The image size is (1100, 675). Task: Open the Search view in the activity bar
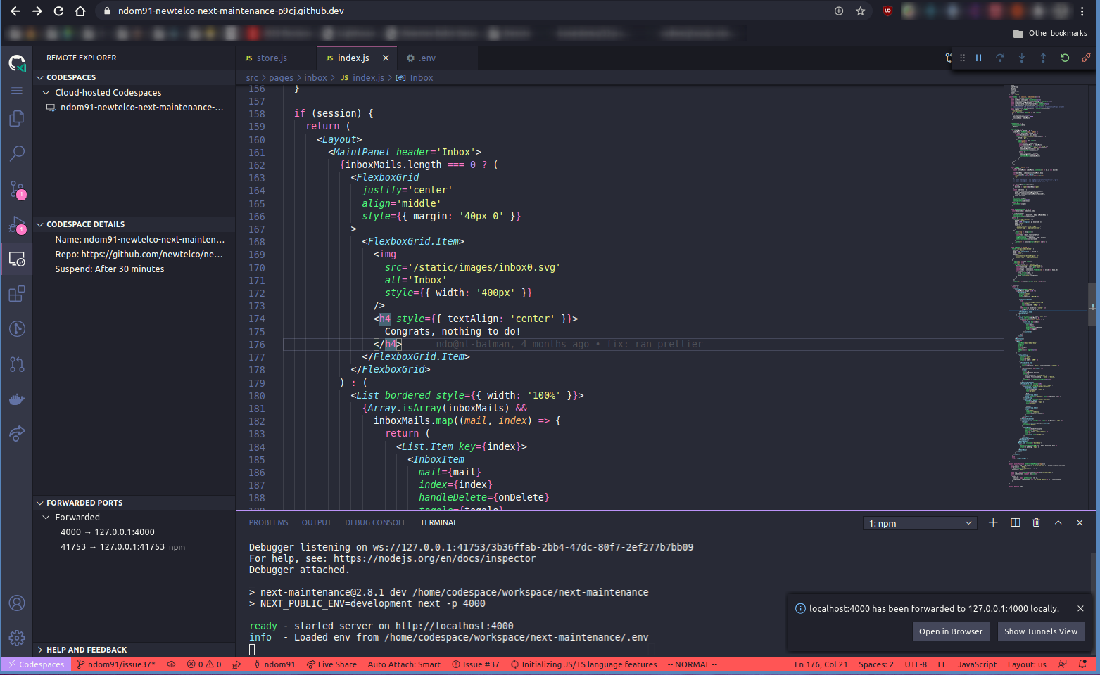pos(17,153)
